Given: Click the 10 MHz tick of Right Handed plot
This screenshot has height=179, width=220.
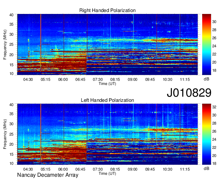Looking at the screenshot, I should pos(11,74).
